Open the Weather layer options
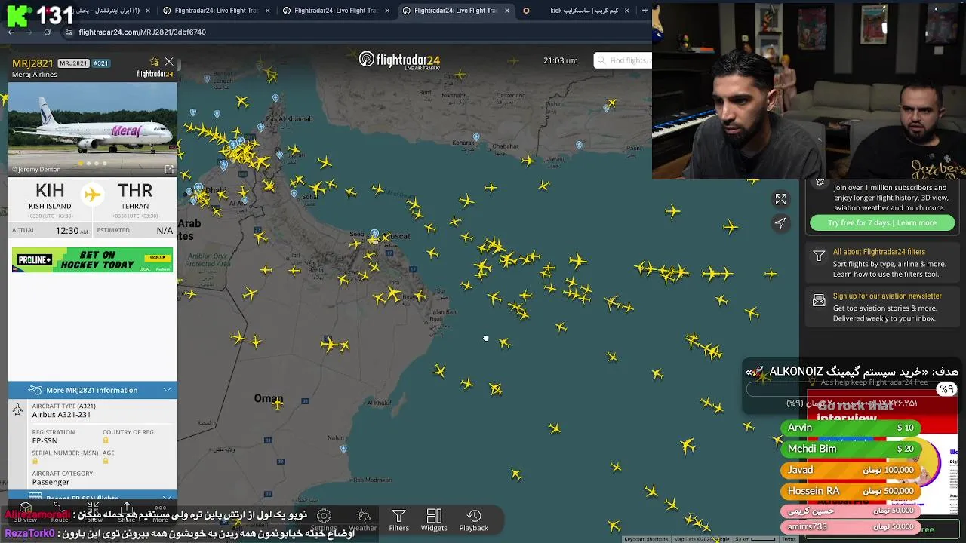This screenshot has width=966, height=543. [x=363, y=520]
